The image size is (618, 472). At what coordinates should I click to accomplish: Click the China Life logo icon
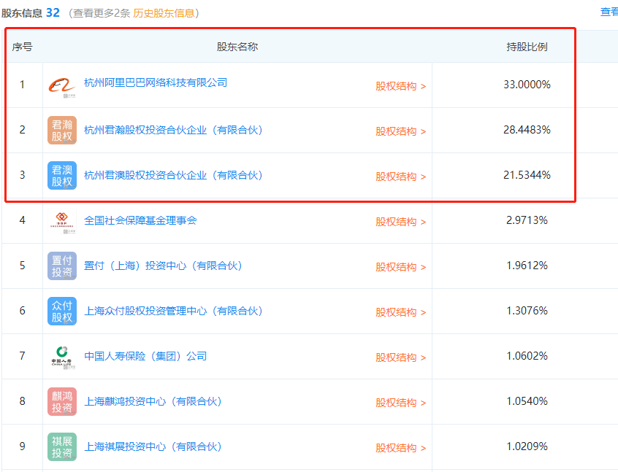62,357
